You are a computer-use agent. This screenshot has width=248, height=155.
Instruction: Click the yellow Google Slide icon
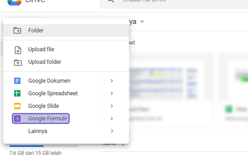click(x=17, y=106)
